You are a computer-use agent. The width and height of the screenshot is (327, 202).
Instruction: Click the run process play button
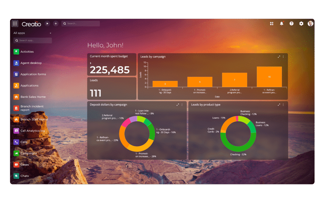pyautogui.click(x=47, y=24)
